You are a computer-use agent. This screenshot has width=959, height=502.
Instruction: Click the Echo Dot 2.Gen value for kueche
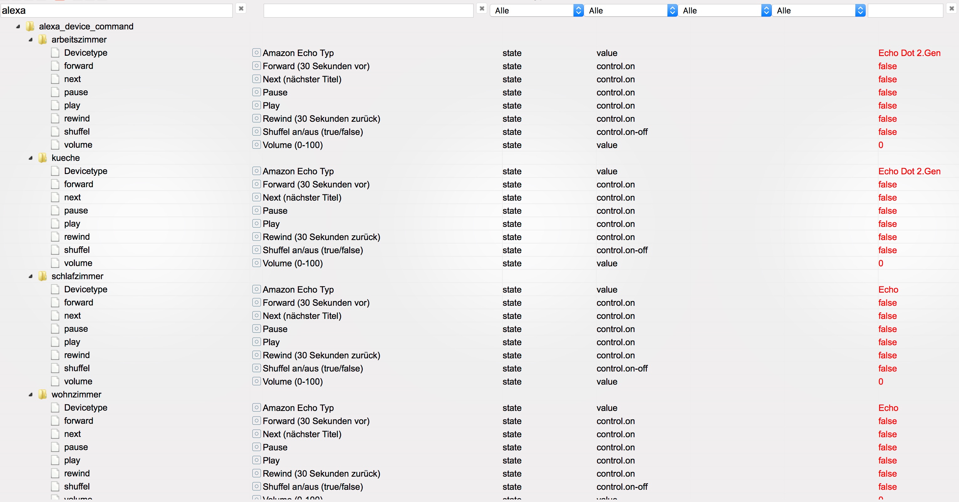[909, 171]
